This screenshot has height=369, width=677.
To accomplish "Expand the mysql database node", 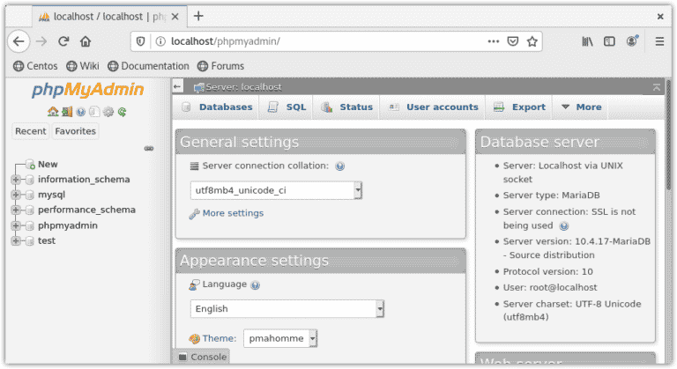I will 15,195.
